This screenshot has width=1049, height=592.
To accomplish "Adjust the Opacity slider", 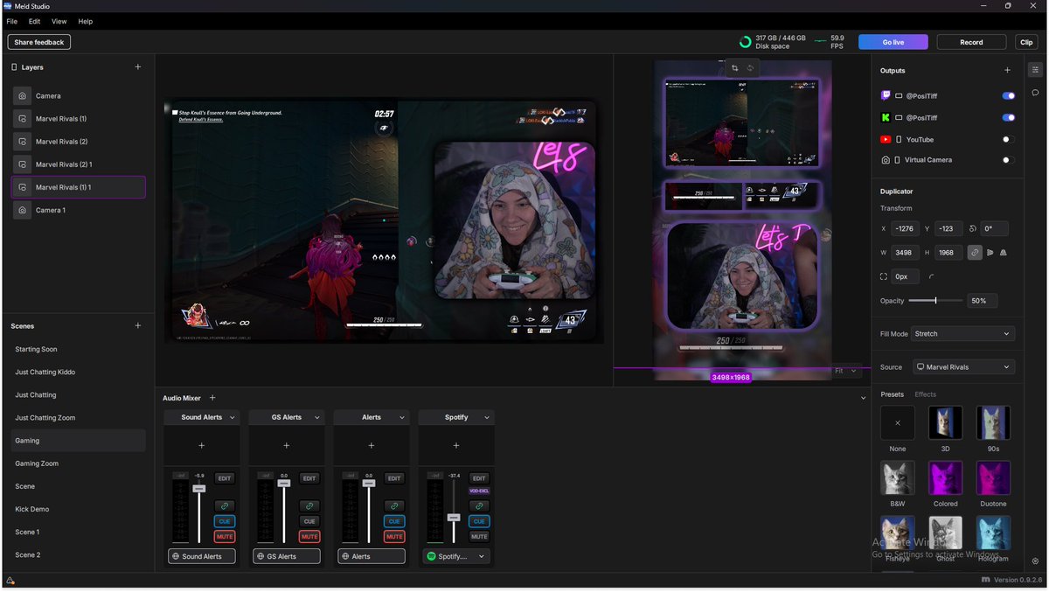I will [x=935, y=301].
